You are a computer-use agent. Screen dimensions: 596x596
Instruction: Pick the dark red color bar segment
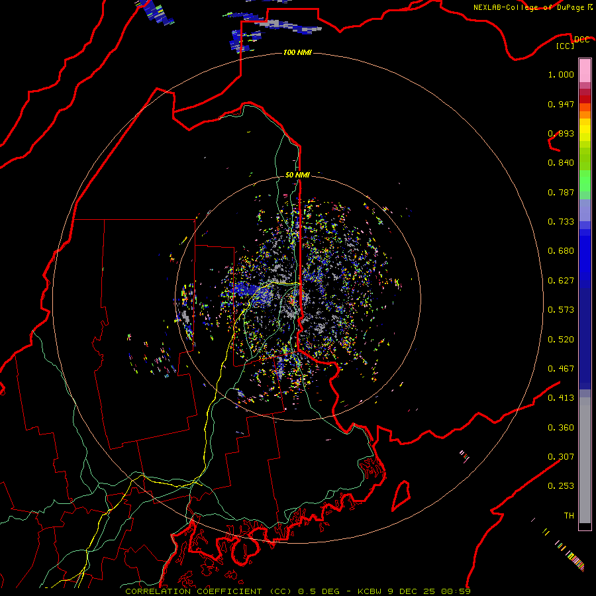point(585,99)
